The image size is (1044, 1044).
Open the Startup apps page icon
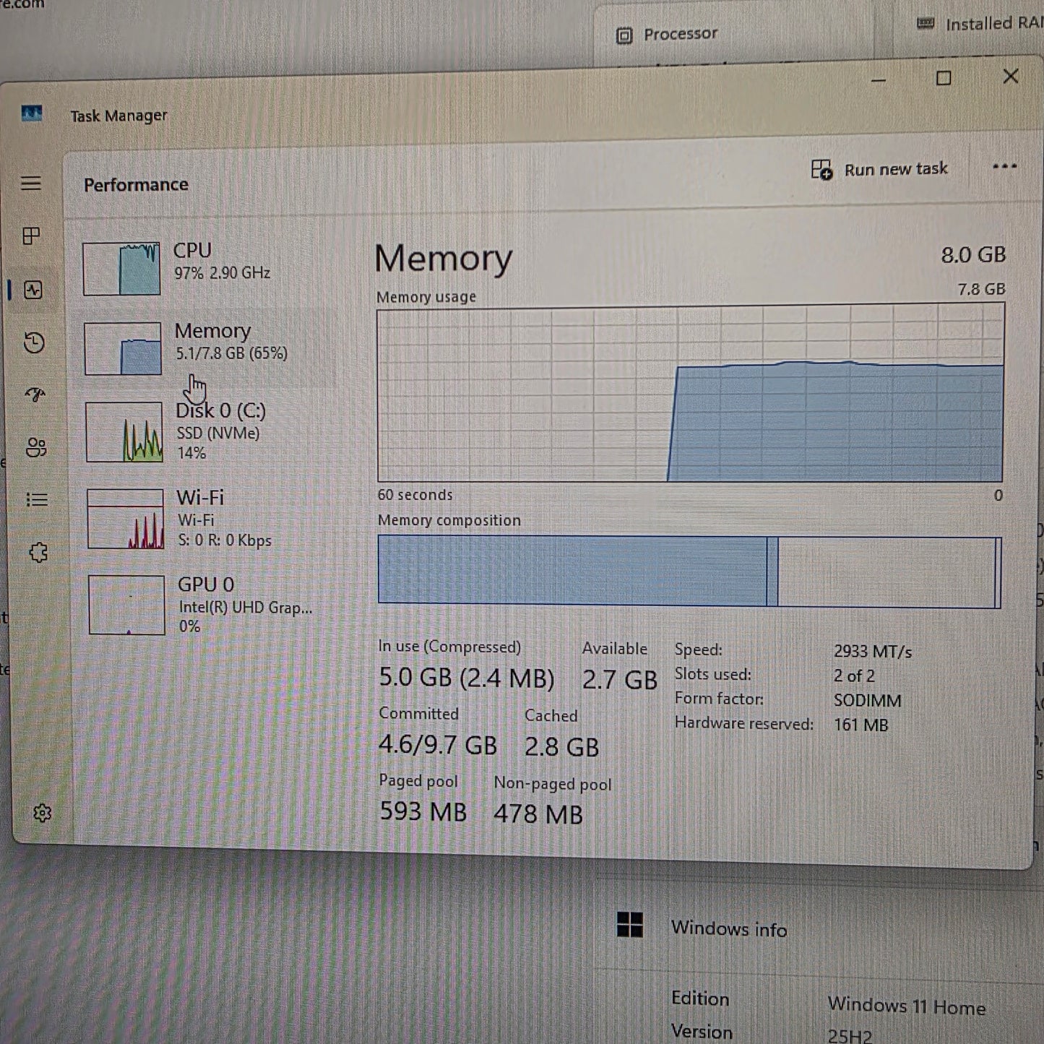[35, 394]
